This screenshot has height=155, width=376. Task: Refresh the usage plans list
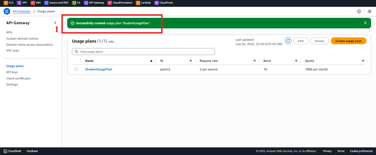click(x=288, y=41)
